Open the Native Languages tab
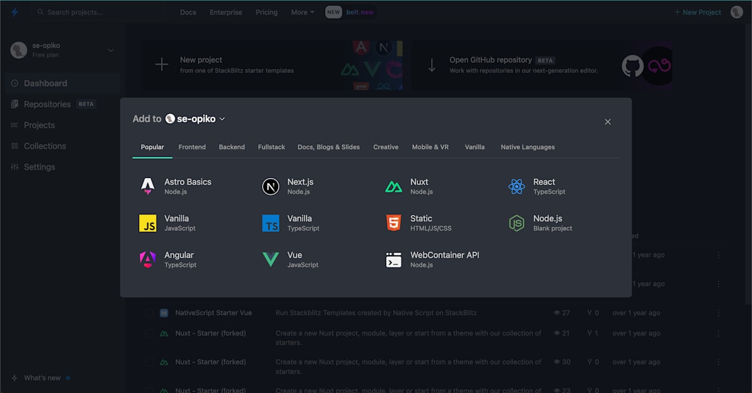 coord(528,147)
